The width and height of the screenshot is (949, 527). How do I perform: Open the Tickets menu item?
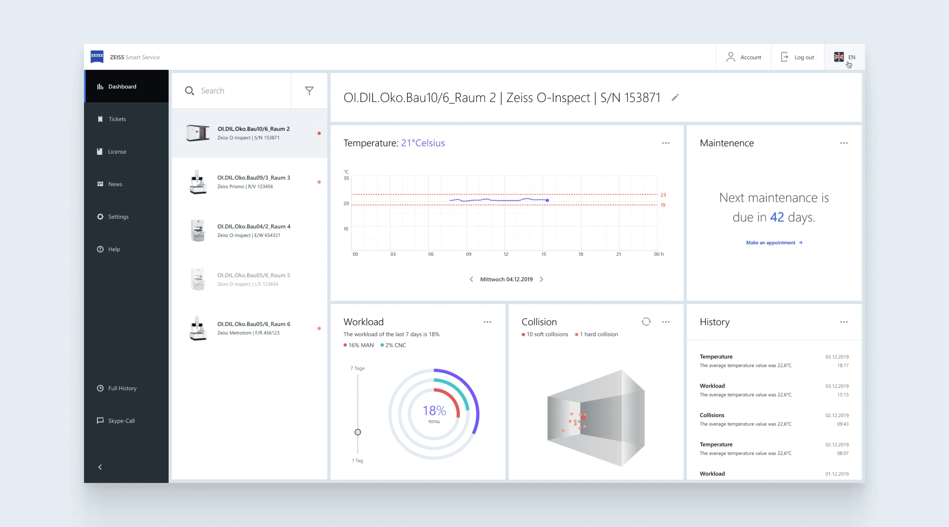(117, 119)
